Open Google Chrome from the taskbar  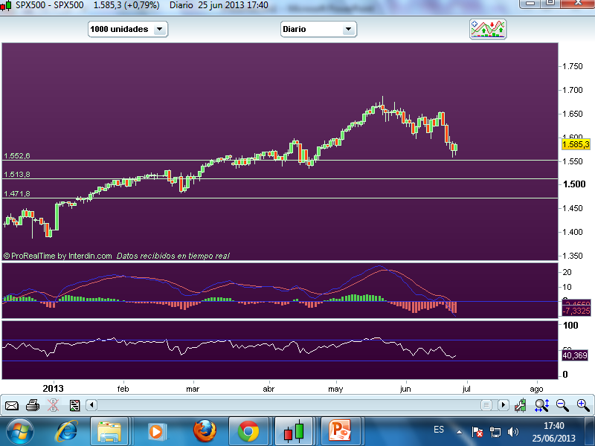(248, 432)
